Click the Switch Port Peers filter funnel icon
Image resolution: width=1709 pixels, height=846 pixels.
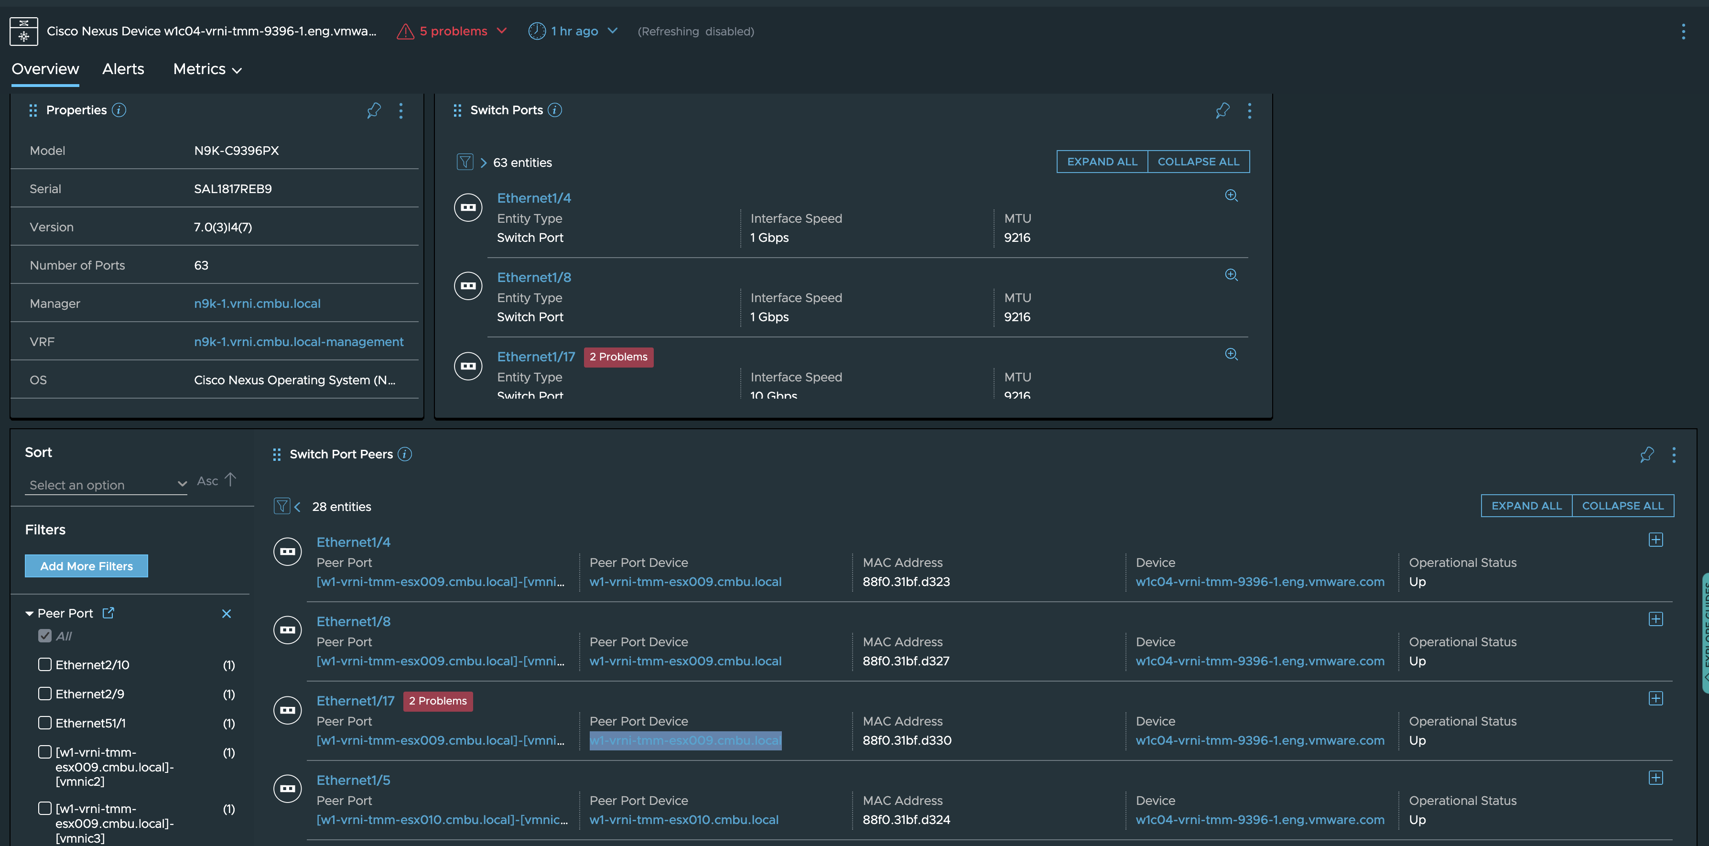[x=282, y=506]
